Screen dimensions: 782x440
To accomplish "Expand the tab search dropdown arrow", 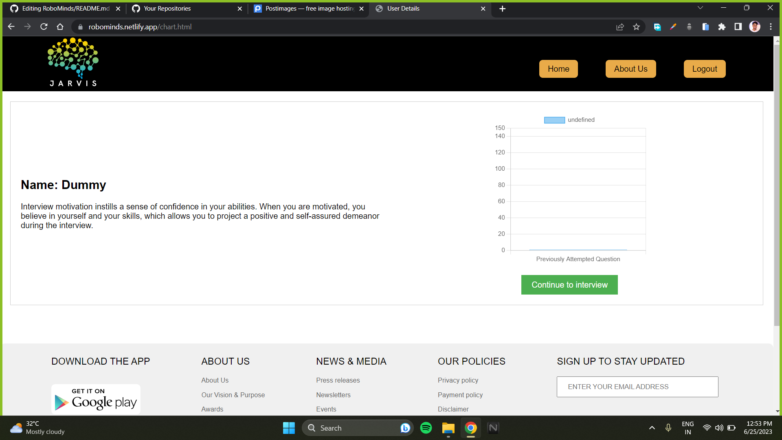I will tap(700, 8).
